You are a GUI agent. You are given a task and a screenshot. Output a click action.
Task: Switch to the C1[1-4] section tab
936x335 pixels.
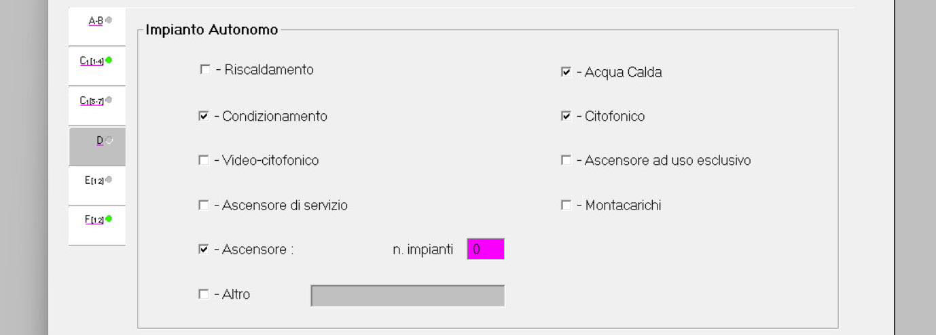(x=92, y=61)
